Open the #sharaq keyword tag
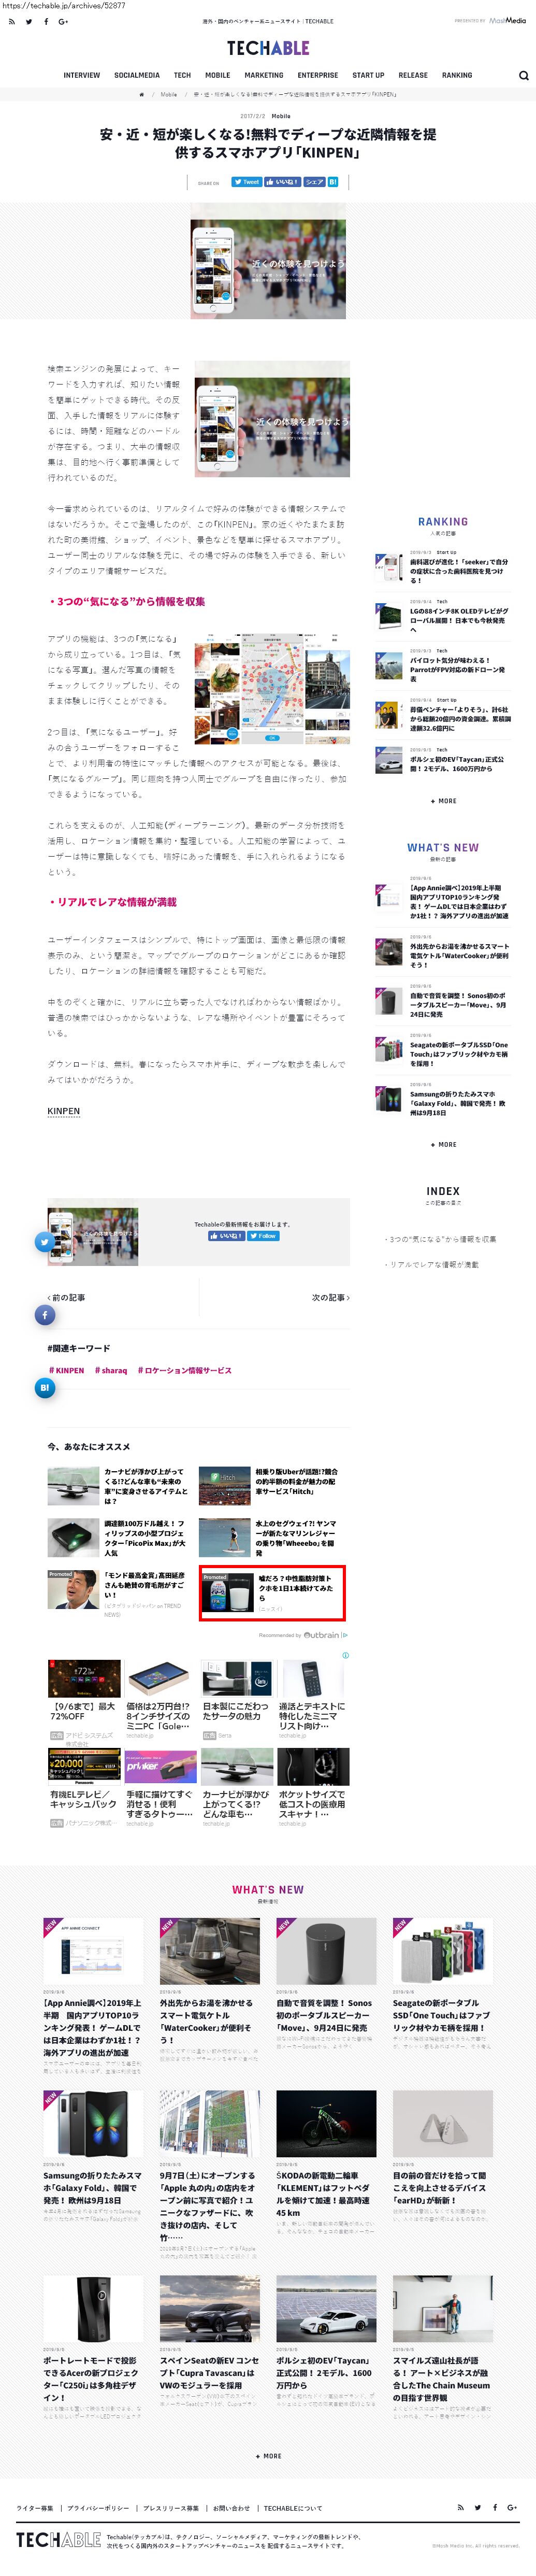Screen dimensions: 536x2576 click(x=111, y=1371)
